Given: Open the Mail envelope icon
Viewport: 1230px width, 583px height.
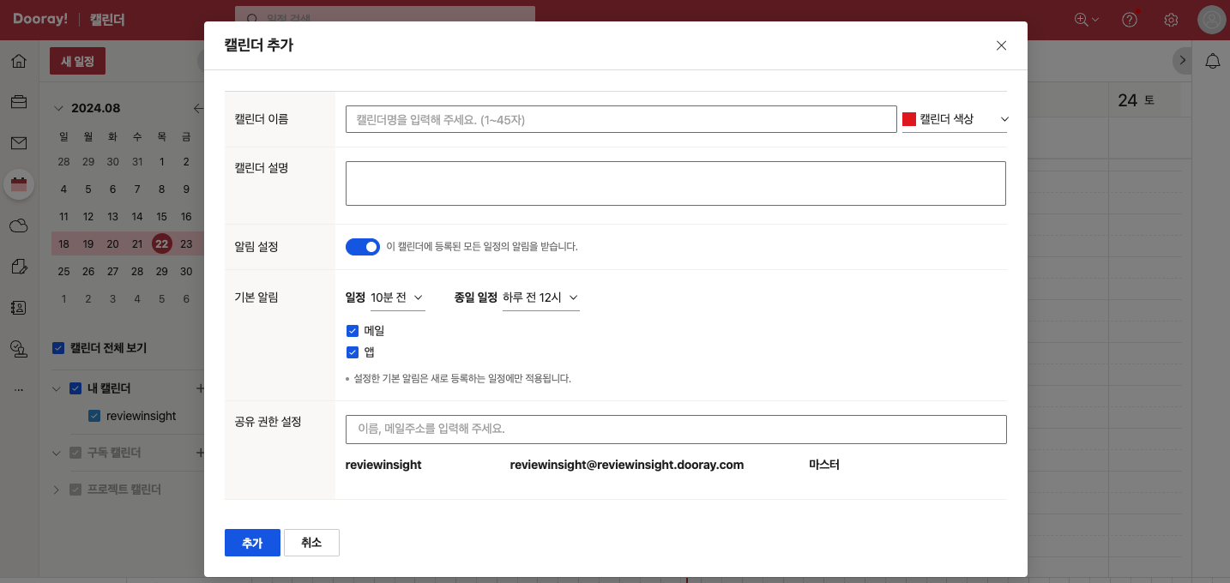Looking at the screenshot, I should [19, 143].
